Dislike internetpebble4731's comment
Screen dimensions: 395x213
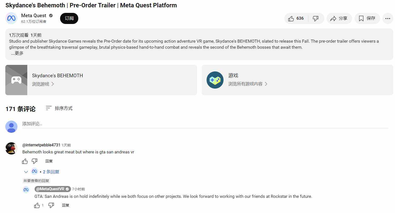[x=35, y=161]
